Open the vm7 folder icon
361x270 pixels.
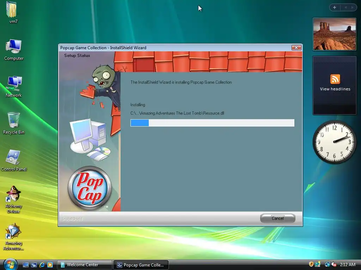[12, 12]
